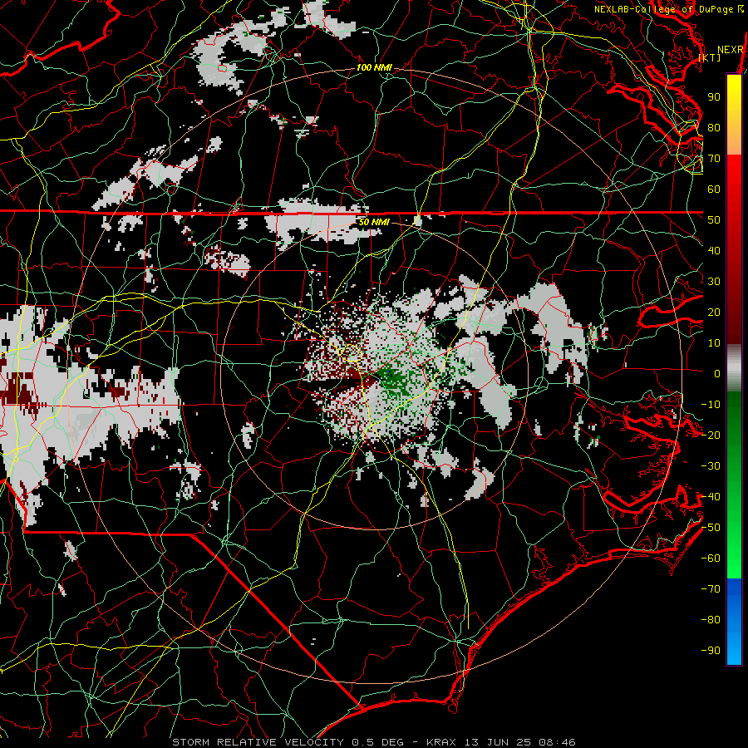Screen dimensions: 748x748
Task: Click the 70 value on velocity scale
Action: coord(714,159)
